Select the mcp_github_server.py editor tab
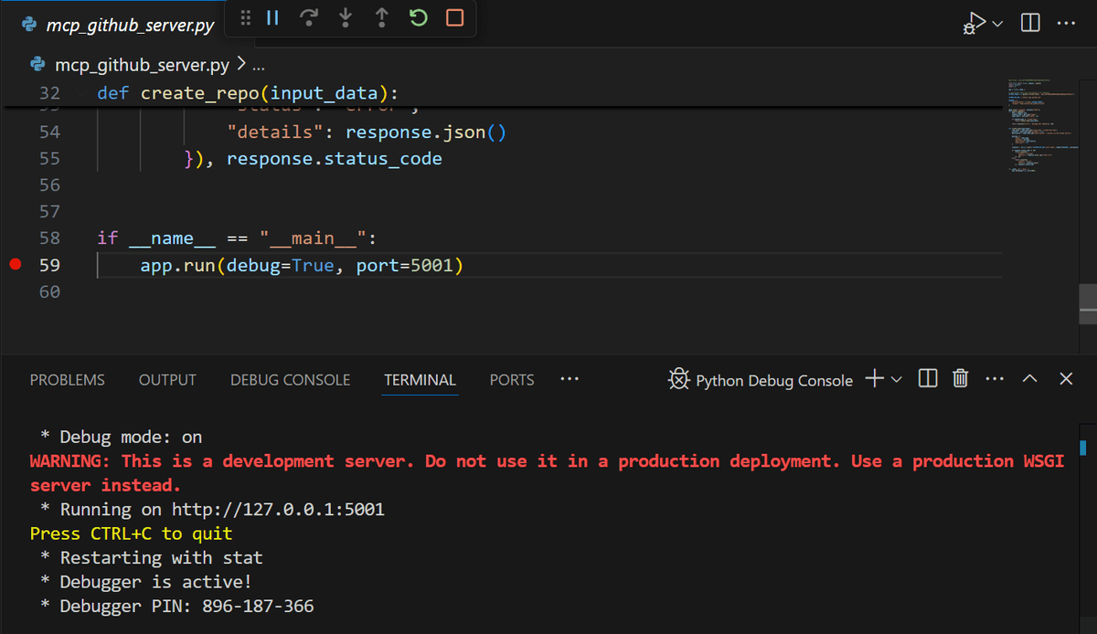Image resolution: width=1097 pixels, height=634 pixels. [x=119, y=25]
